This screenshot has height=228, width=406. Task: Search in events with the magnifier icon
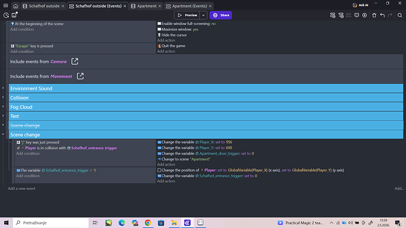point(400,15)
